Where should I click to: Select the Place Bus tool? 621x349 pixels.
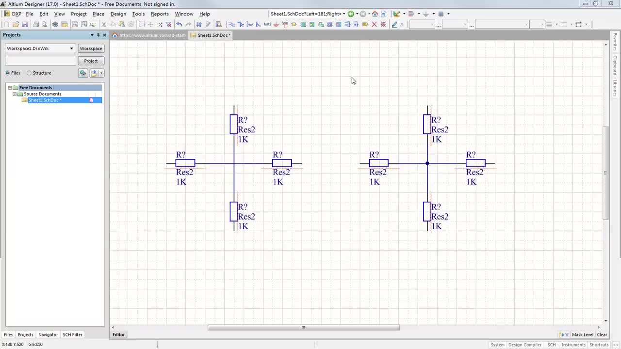[240, 24]
